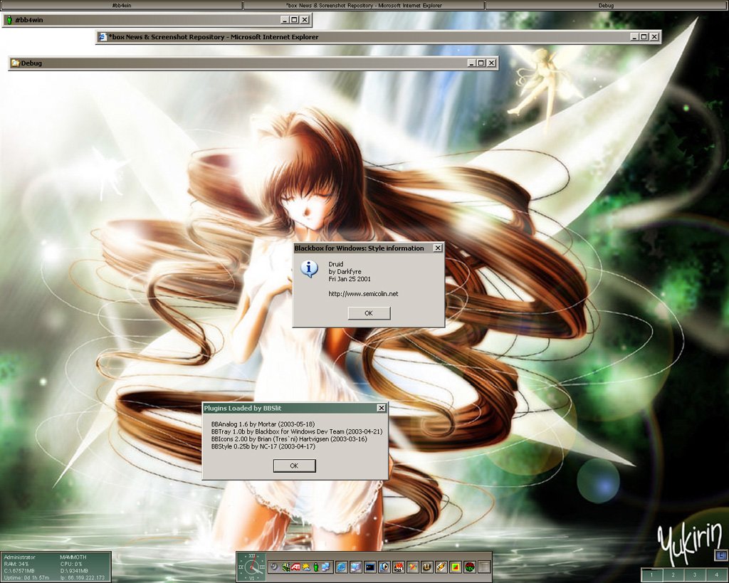The image size is (729, 583).
Task: Click the green figure tray icon
Action: [316, 567]
